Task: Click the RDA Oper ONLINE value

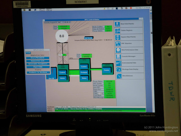Action: point(64,28)
